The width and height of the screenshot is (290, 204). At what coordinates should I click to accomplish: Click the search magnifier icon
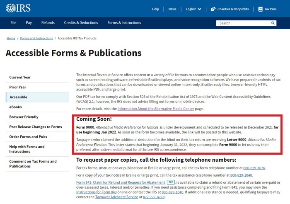click(x=273, y=23)
